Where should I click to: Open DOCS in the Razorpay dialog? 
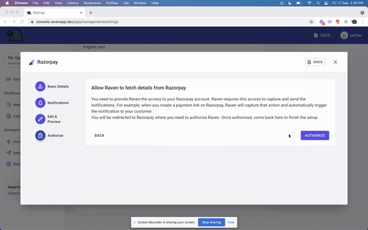point(315,62)
